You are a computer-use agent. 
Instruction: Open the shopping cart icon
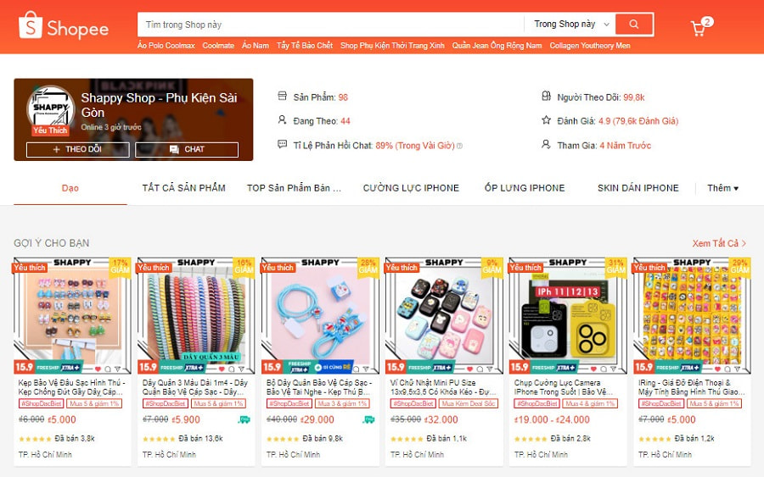tap(699, 28)
